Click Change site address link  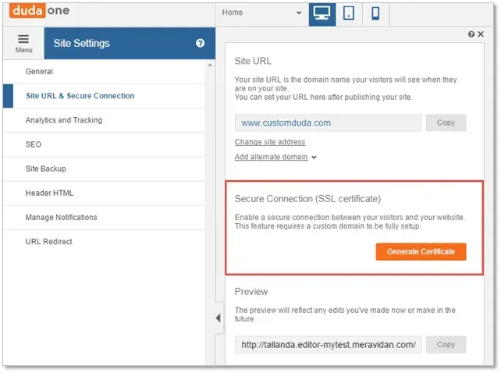270,142
